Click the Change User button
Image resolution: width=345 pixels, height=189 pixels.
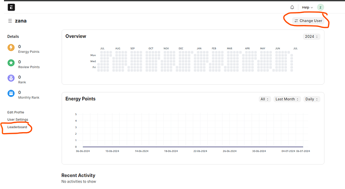308,21
